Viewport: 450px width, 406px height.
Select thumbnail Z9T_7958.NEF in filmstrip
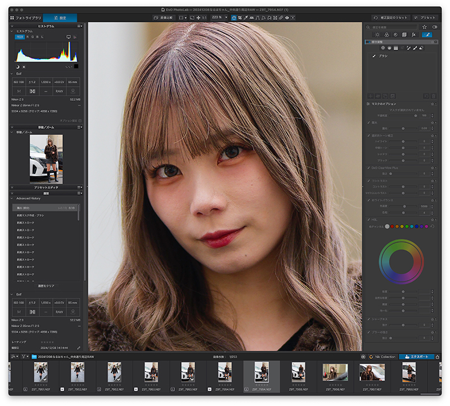pos(409,372)
